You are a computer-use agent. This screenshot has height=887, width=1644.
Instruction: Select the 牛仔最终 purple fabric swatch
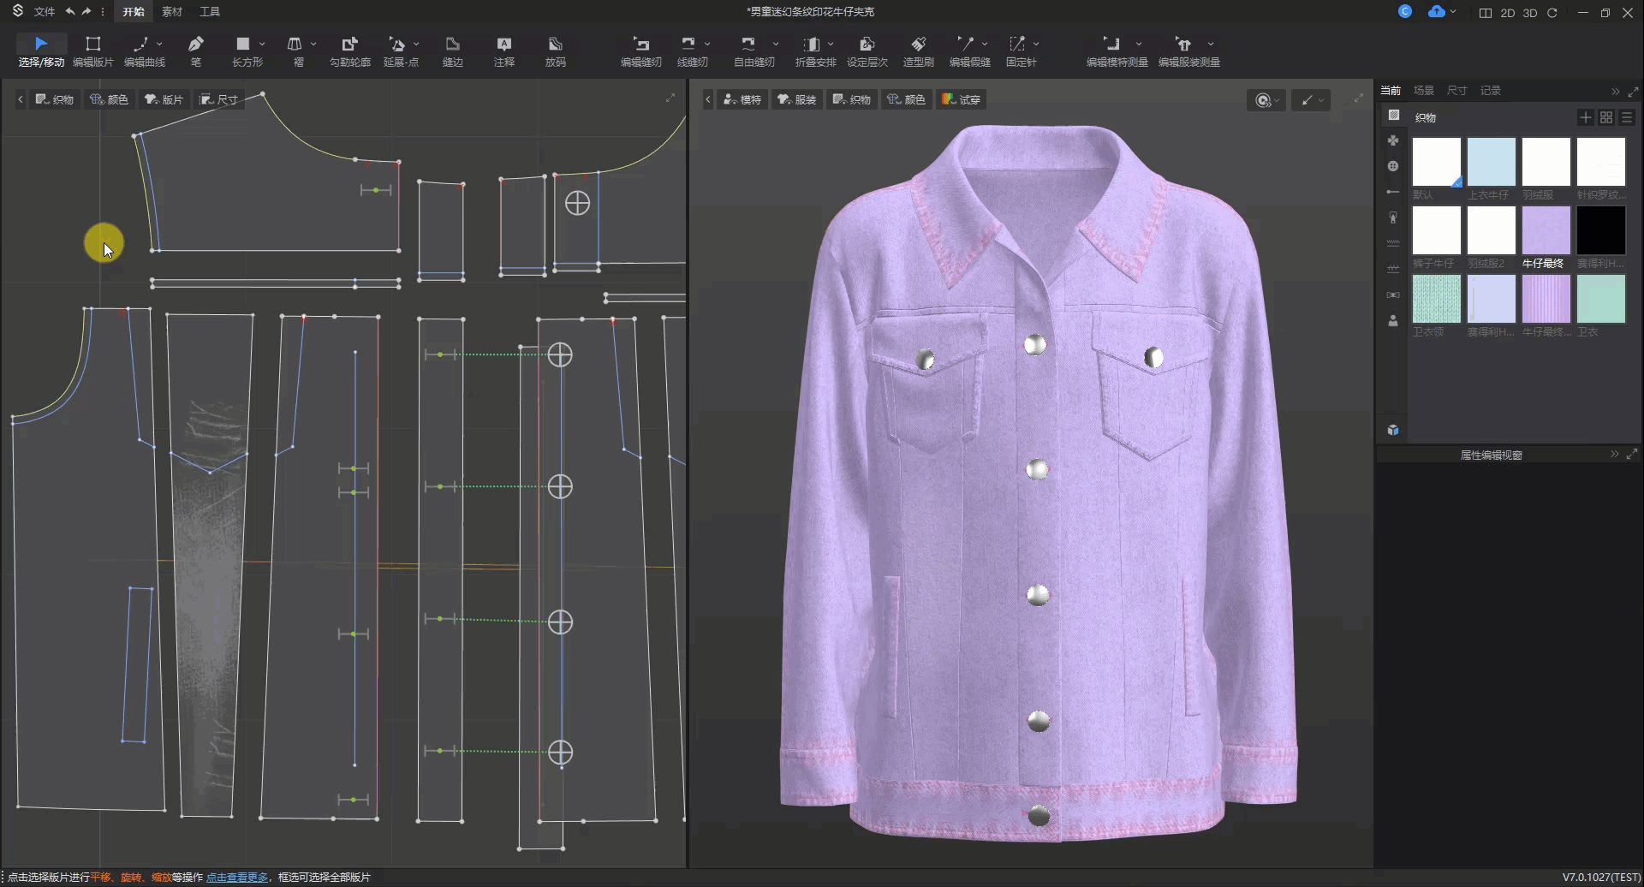(1546, 230)
